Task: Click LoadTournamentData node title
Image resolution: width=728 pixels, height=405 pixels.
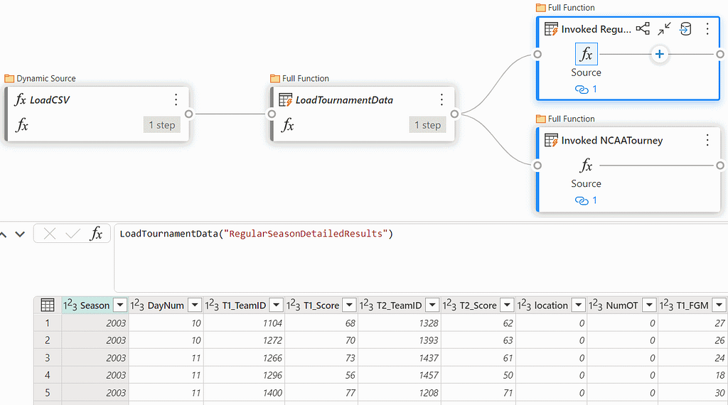Action: (x=344, y=99)
